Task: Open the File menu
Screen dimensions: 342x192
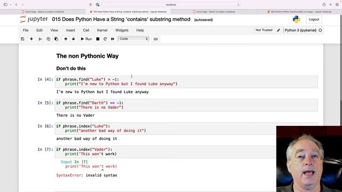Action: (x=26, y=30)
